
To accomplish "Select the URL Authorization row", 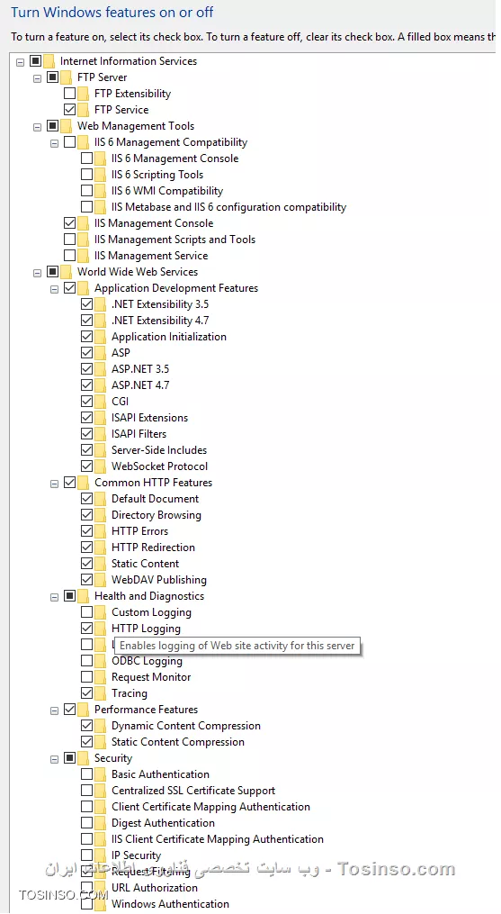I will coord(155,888).
